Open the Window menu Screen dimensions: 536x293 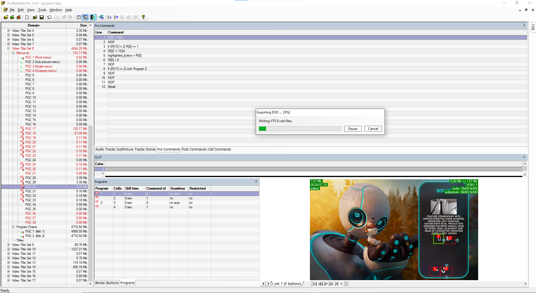(56, 10)
